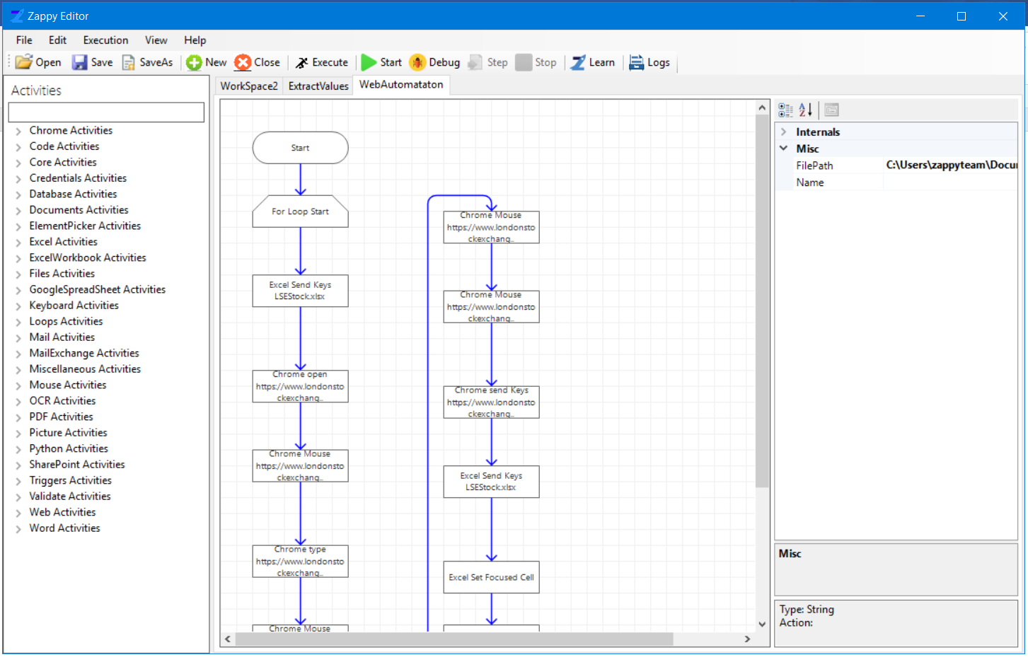Open the Execution menu
This screenshot has width=1028, height=657.
(105, 40)
